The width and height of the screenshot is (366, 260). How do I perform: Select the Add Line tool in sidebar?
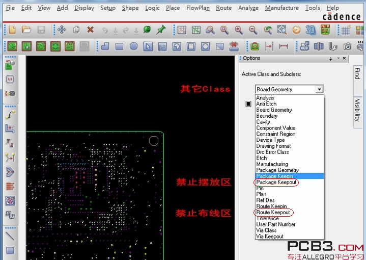pos(10,236)
